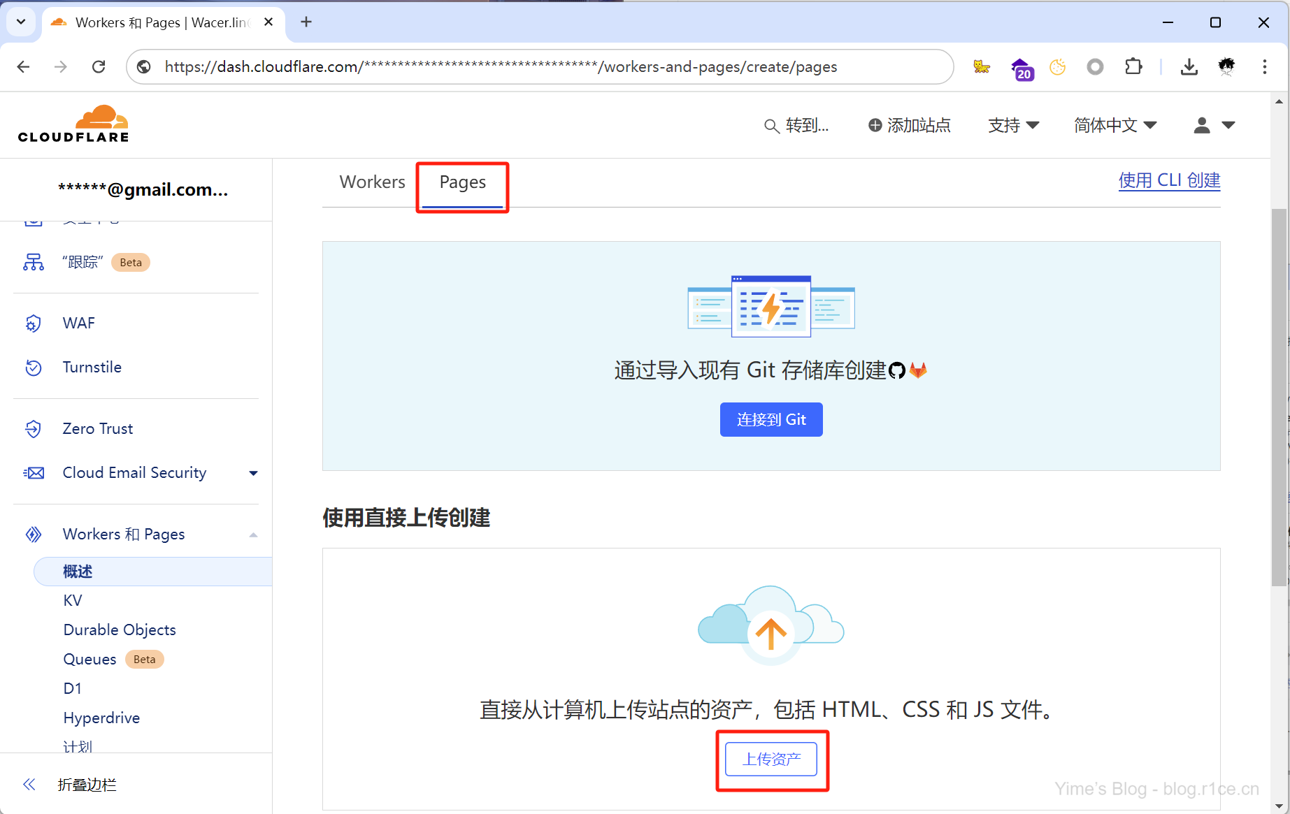The width and height of the screenshot is (1290, 814).
Task: Click the Turnstile icon in sidebar
Action: coord(33,368)
